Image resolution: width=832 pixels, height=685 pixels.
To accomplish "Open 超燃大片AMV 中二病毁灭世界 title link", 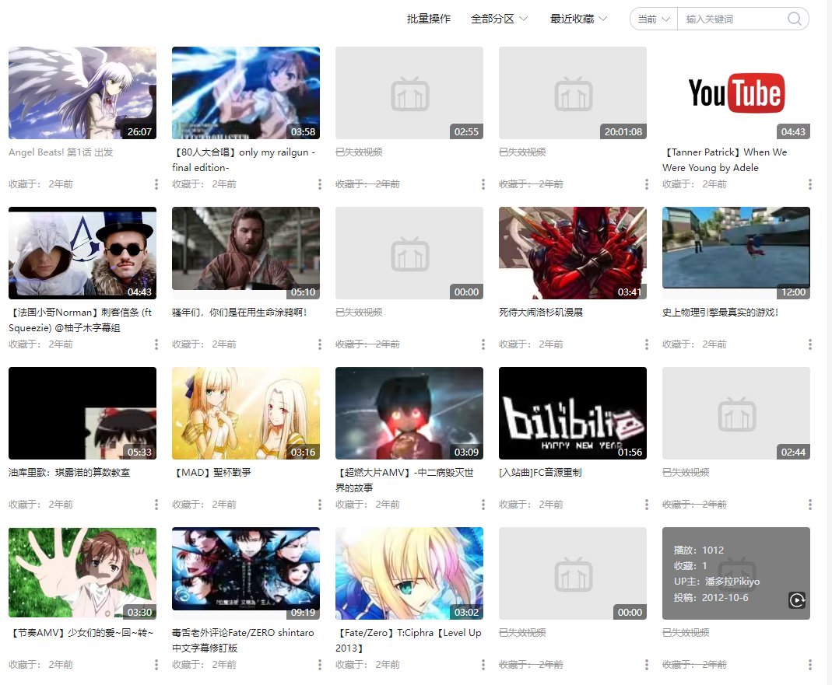I will pos(405,480).
